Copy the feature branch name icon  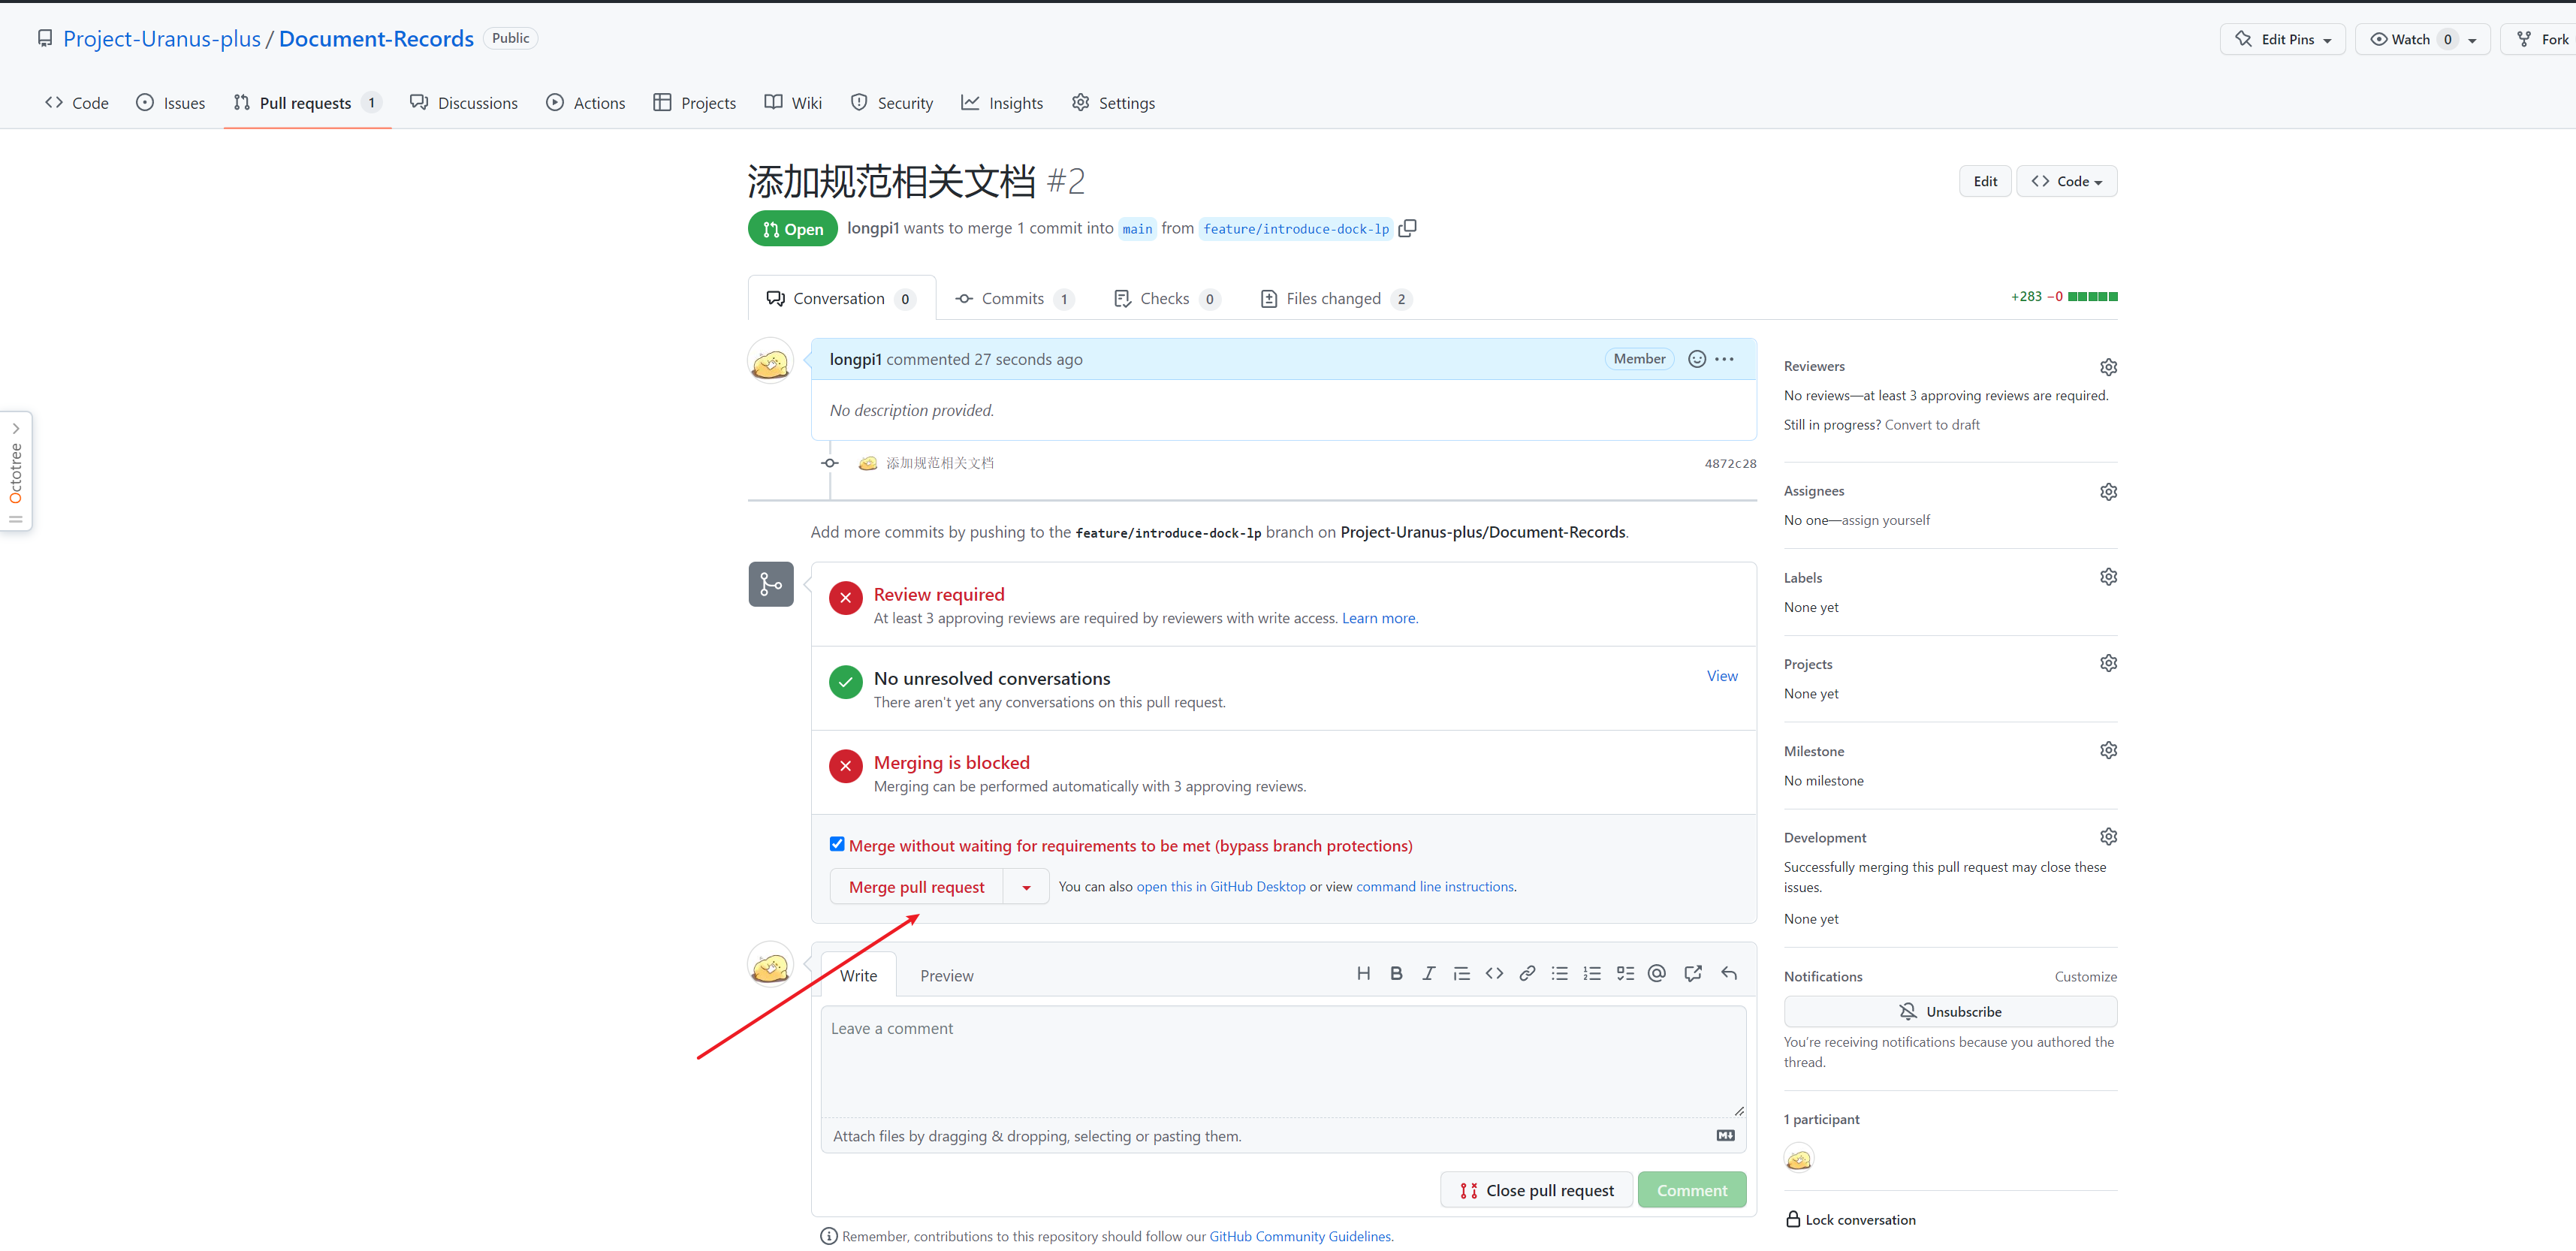tap(1407, 228)
